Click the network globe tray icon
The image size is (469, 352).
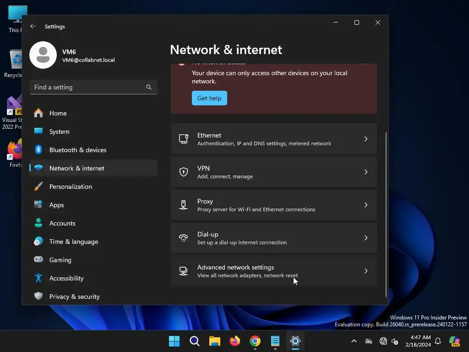tap(383, 341)
